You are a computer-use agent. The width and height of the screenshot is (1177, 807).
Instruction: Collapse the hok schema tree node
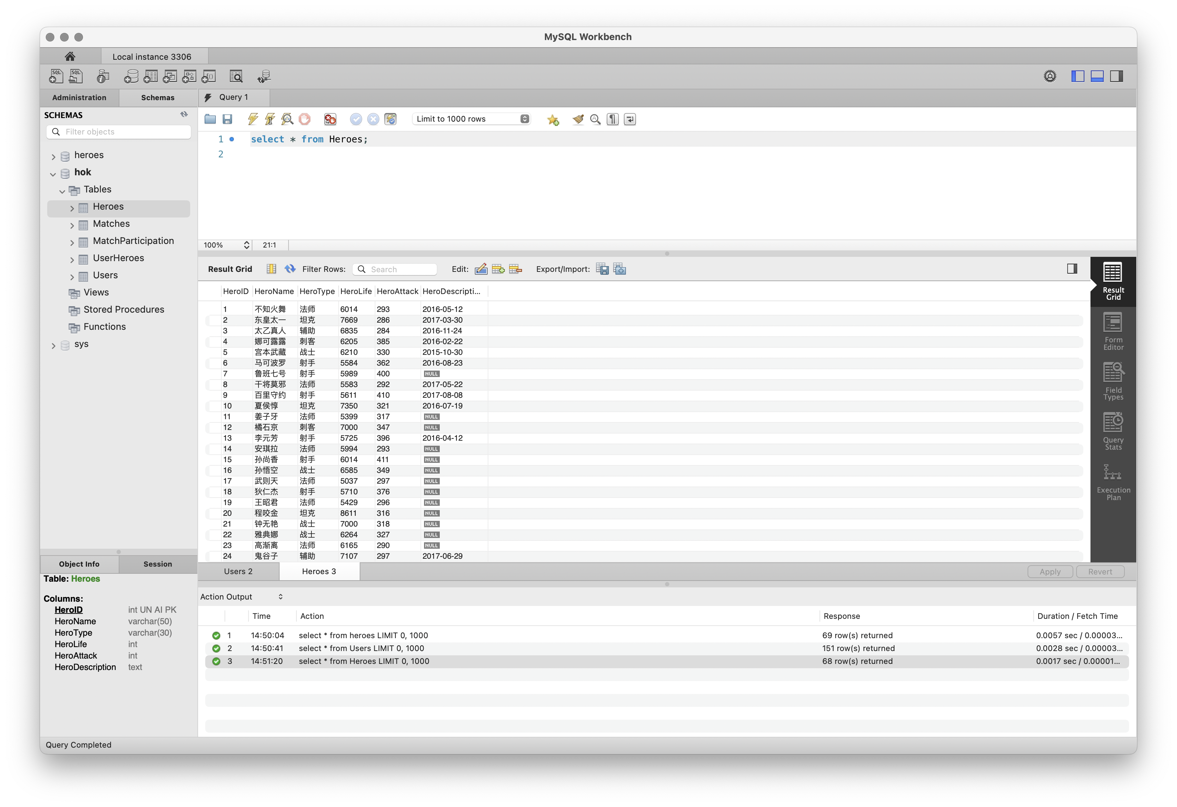(53, 174)
